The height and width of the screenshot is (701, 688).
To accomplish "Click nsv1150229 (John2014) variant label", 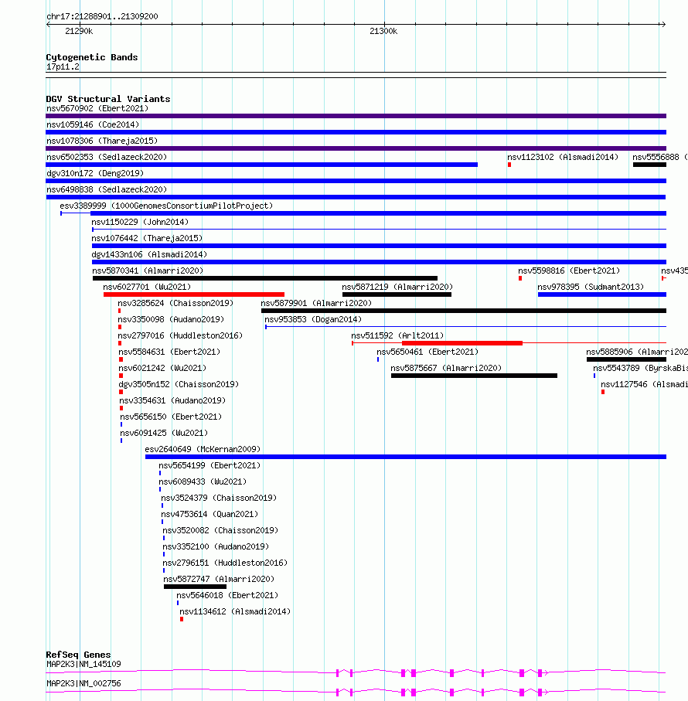I will click(x=140, y=222).
